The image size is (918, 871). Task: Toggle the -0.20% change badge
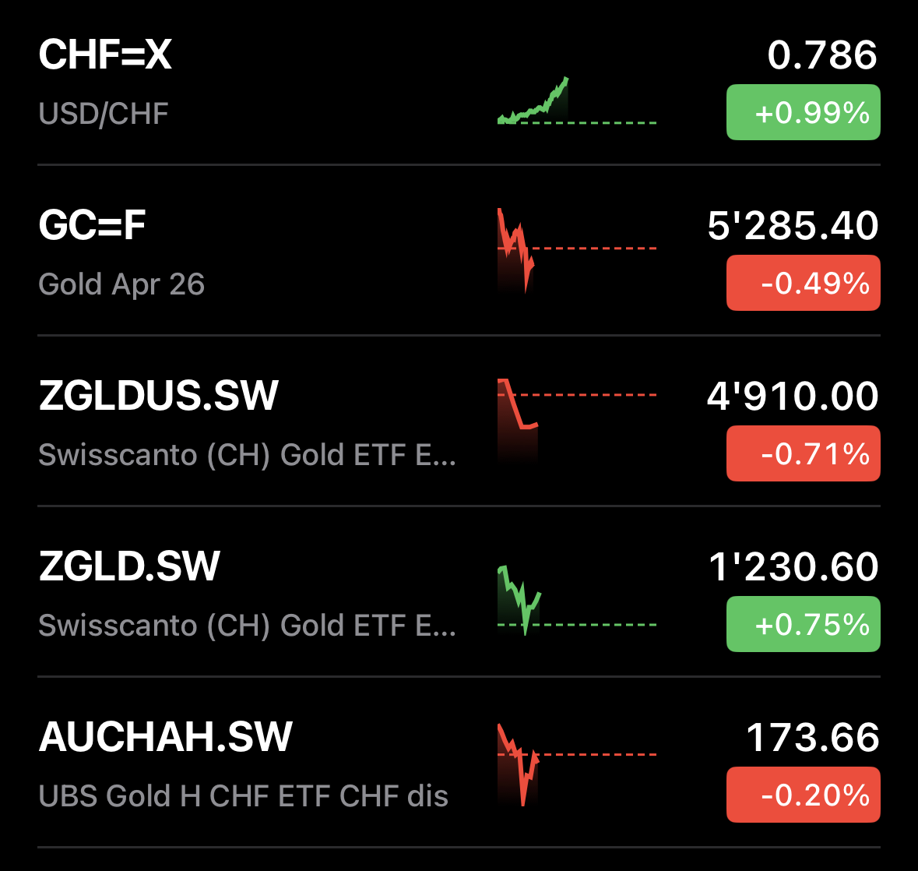click(803, 795)
